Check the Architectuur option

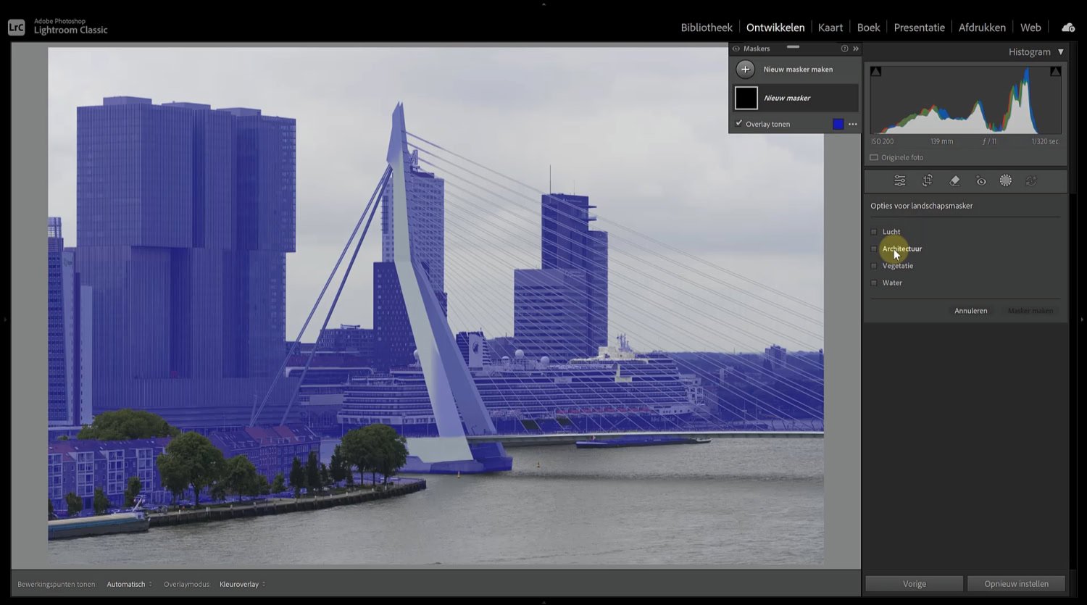(874, 249)
